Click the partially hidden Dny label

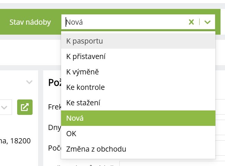tap(54, 128)
